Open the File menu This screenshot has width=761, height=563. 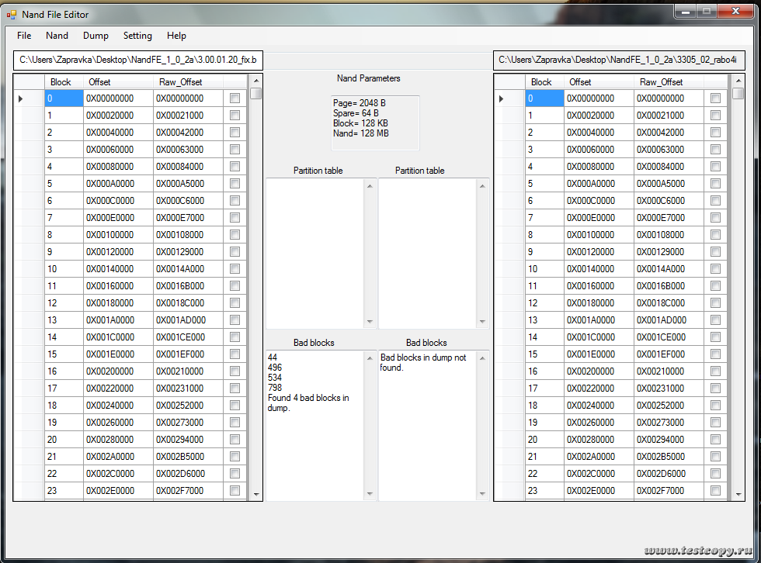point(24,36)
